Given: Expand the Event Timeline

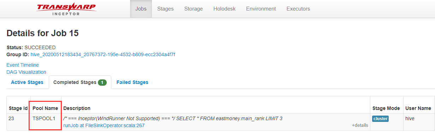Looking at the screenshot, I should pos(23,65).
